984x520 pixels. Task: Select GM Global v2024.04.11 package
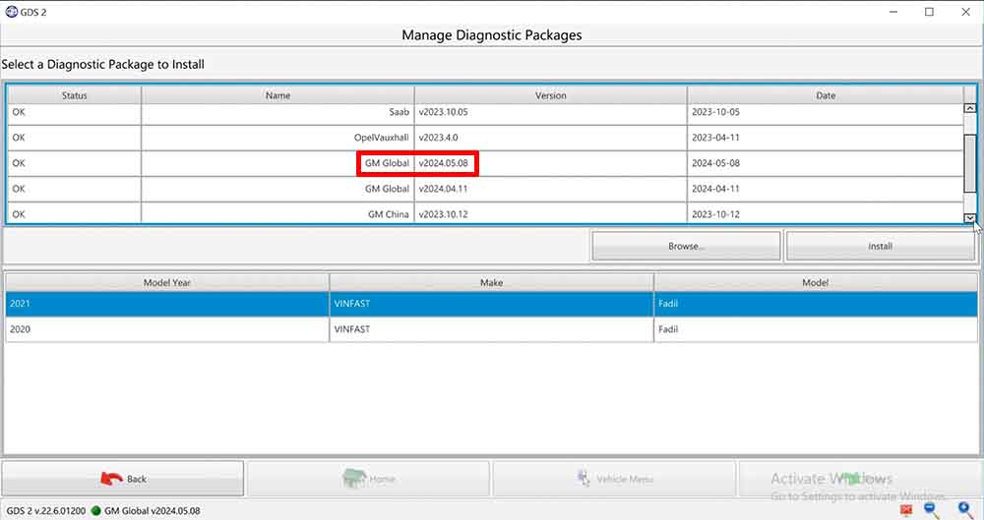click(485, 189)
